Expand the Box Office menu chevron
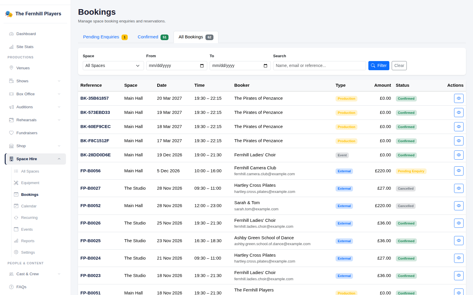This screenshot has width=473, height=295. [x=59, y=94]
